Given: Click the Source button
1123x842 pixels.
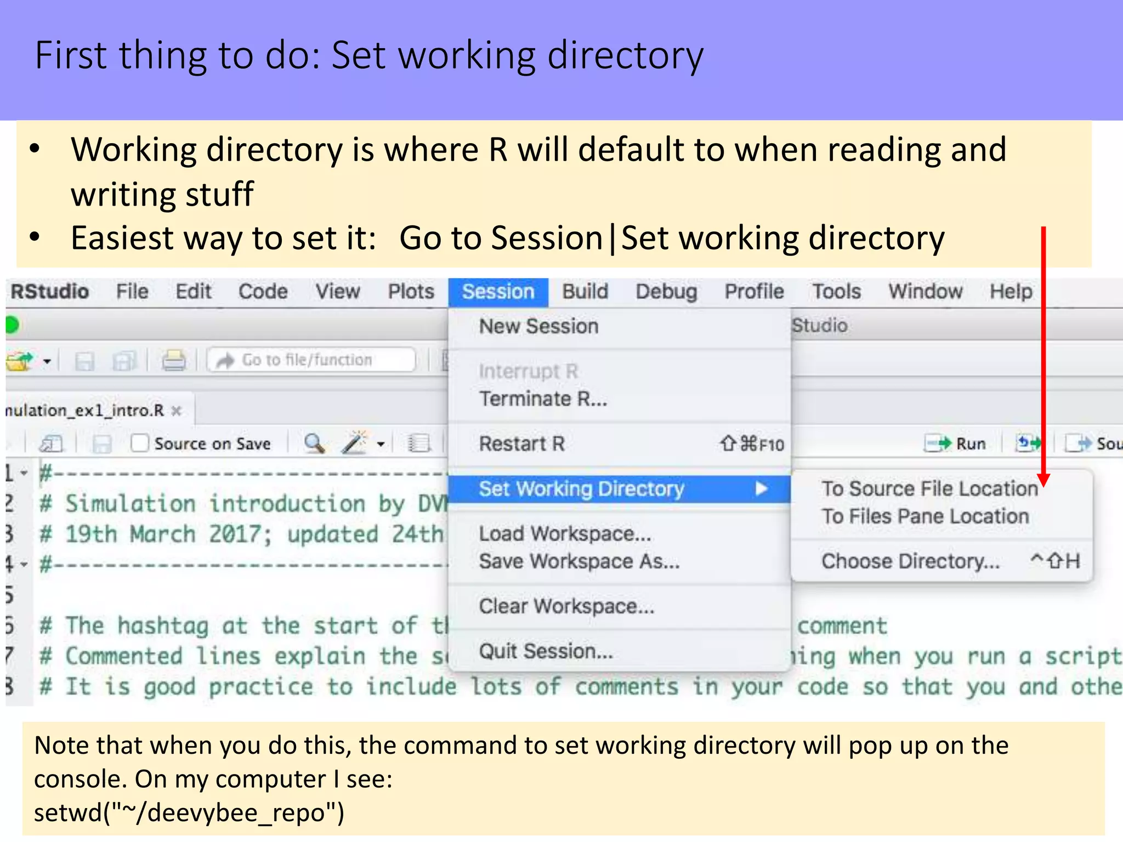Looking at the screenshot, I should (1094, 443).
